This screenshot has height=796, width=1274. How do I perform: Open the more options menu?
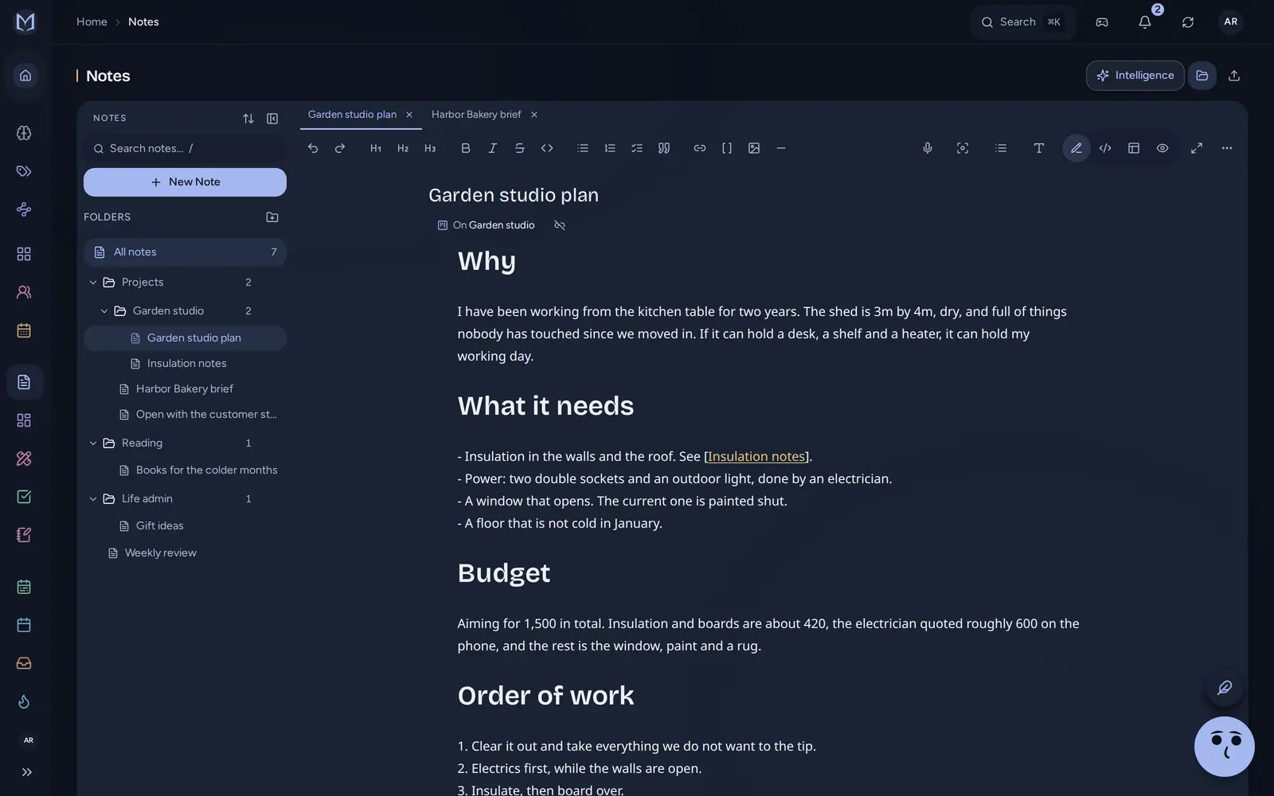coord(1227,148)
